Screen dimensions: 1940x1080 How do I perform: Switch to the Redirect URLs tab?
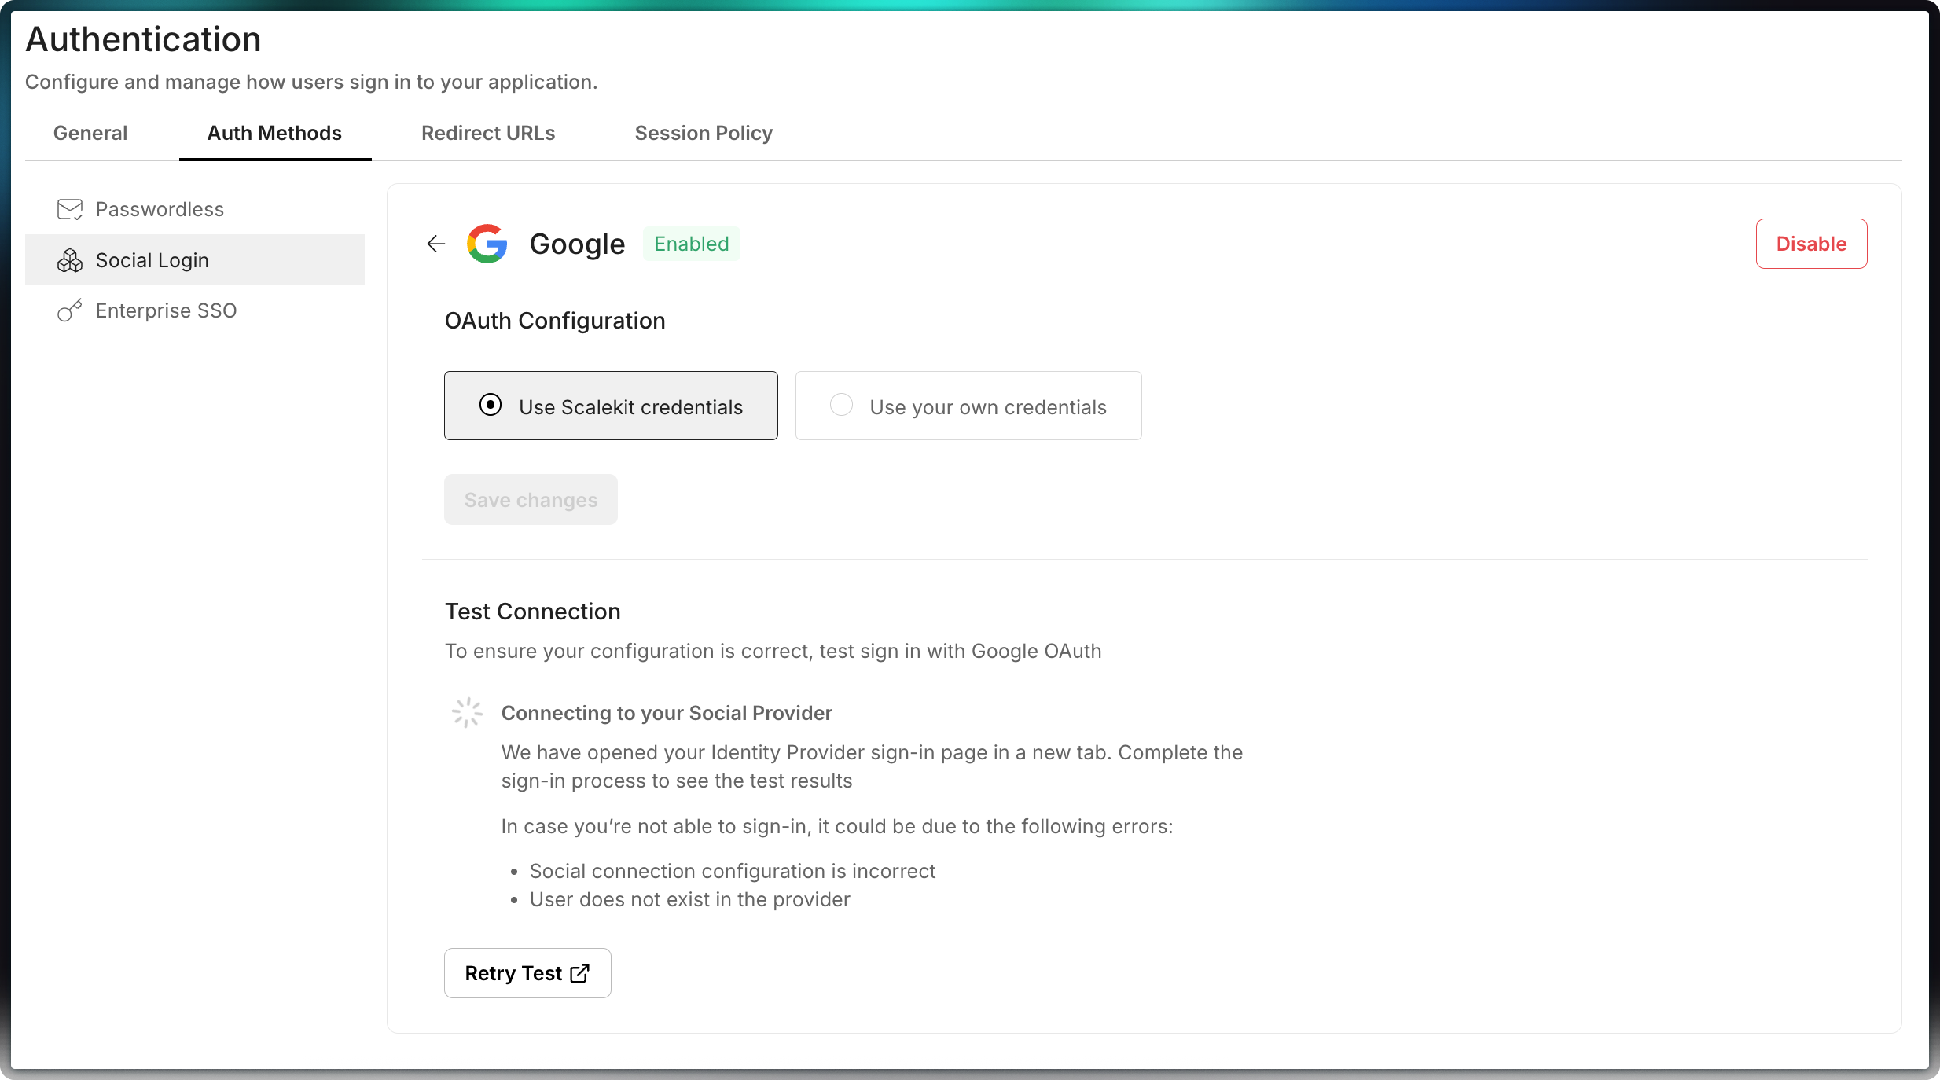click(x=488, y=133)
